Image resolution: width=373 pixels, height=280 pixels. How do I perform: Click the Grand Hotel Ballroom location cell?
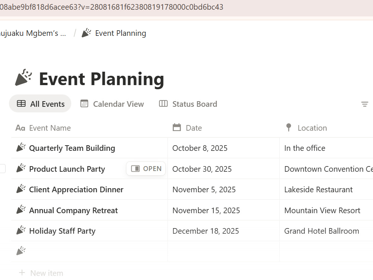(326, 231)
